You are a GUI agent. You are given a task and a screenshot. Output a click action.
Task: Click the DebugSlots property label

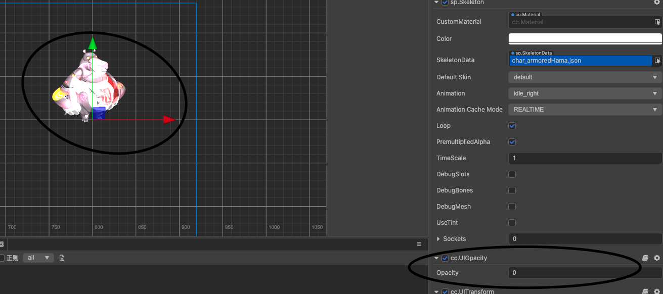(x=453, y=174)
